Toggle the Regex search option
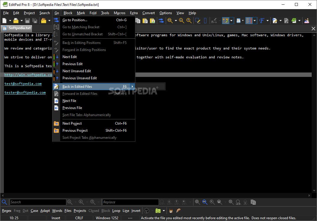The height and width of the screenshot is (221, 317). coord(7,211)
